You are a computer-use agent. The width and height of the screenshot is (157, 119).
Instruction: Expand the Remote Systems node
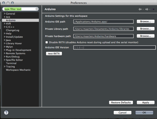click(x=5, y=53)
